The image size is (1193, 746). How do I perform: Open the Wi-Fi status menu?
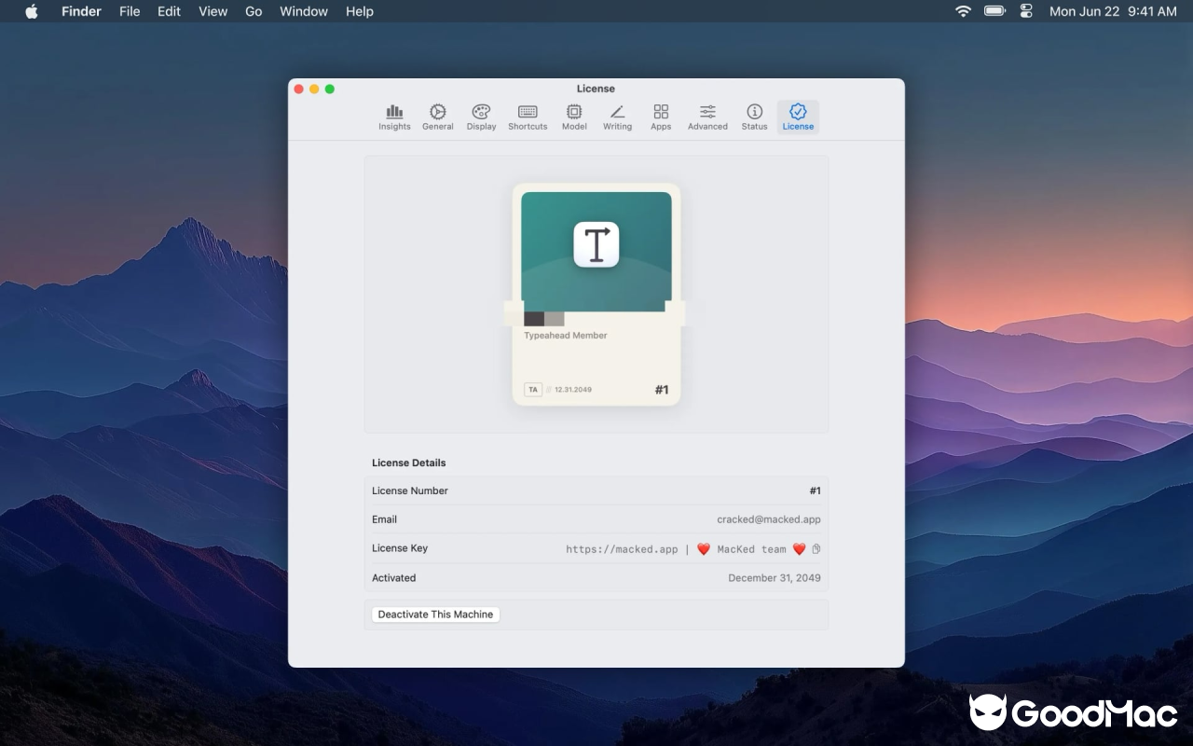(x=963, y=11)
